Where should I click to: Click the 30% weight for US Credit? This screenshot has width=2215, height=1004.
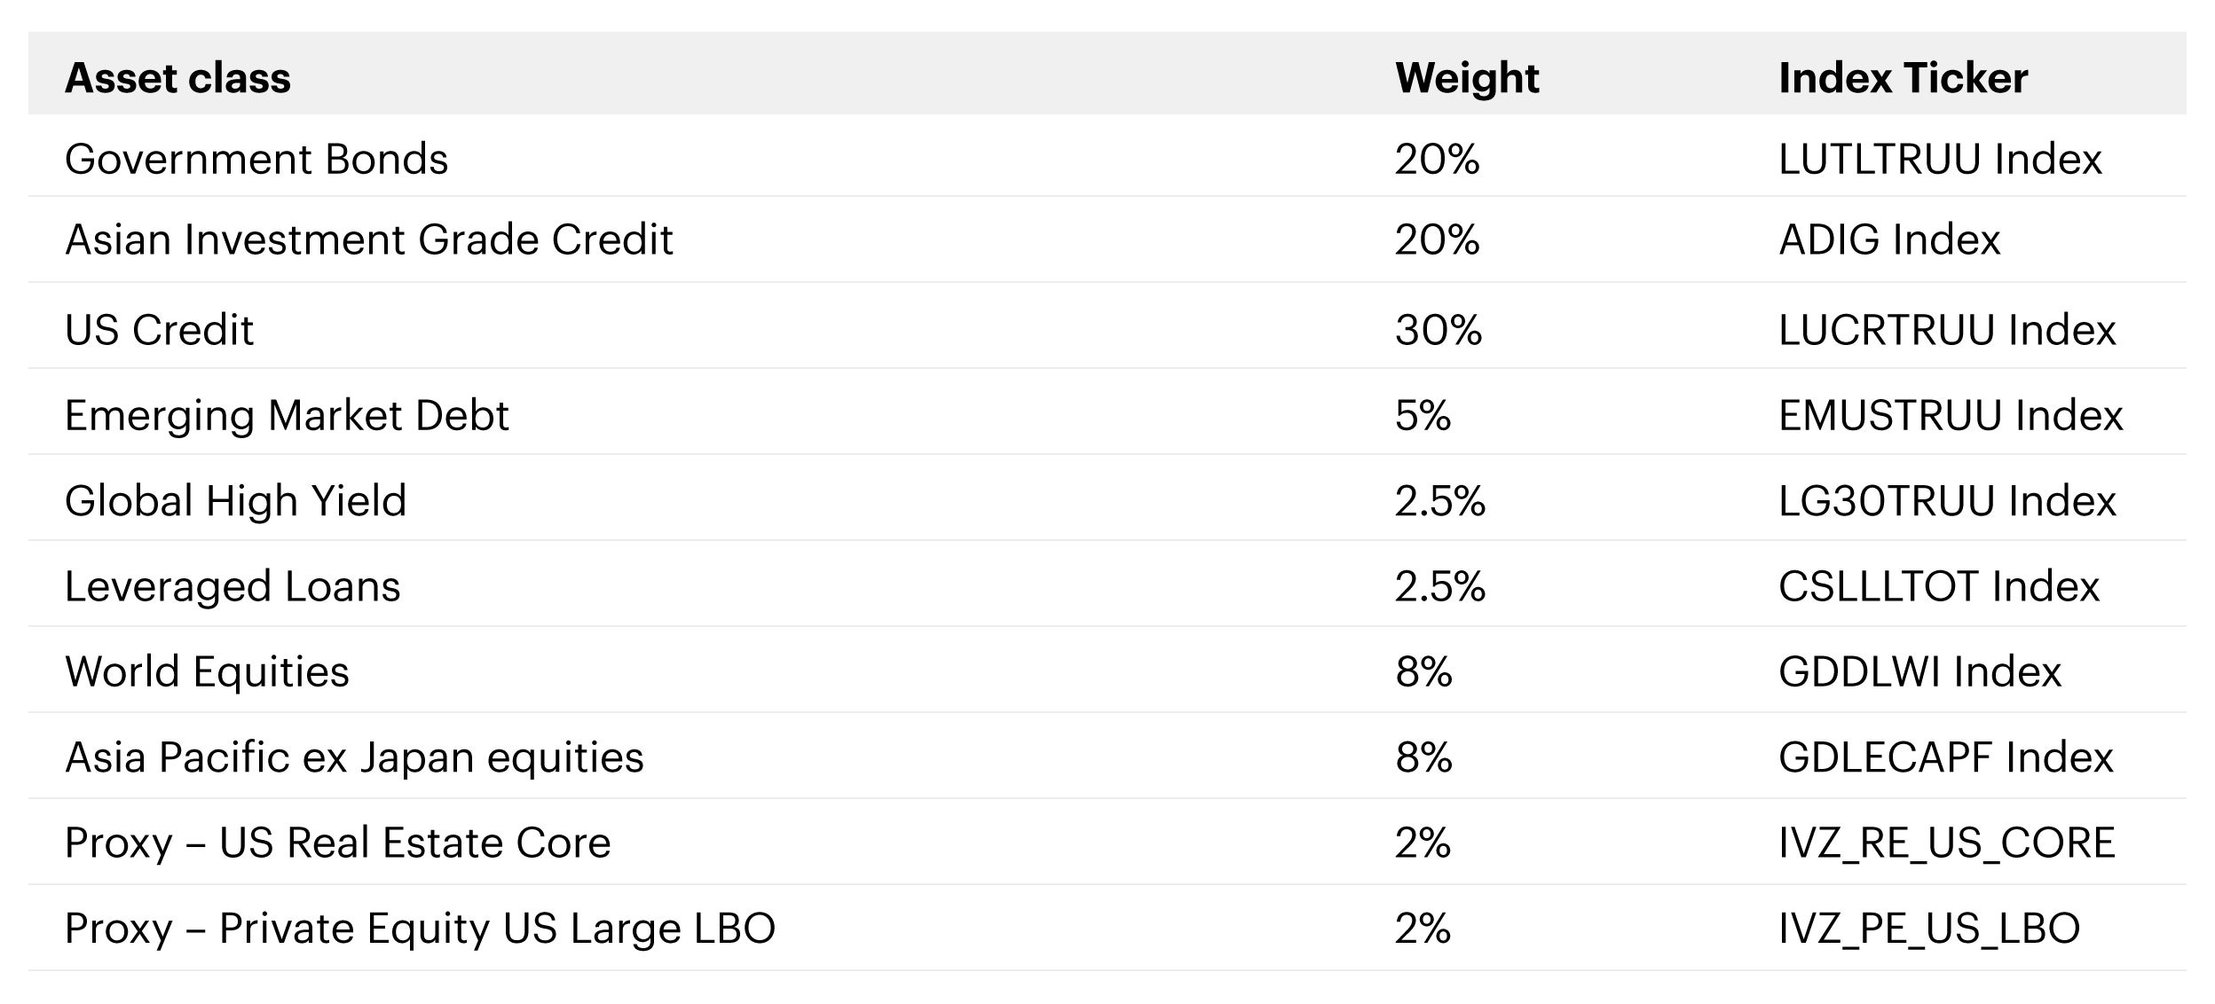point(1439,330)
